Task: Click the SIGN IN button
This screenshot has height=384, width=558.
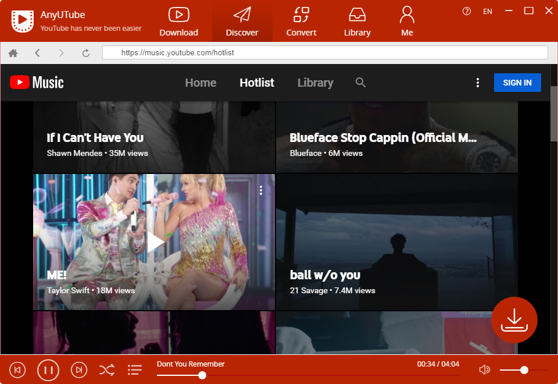Action: (x=517, y=83)
